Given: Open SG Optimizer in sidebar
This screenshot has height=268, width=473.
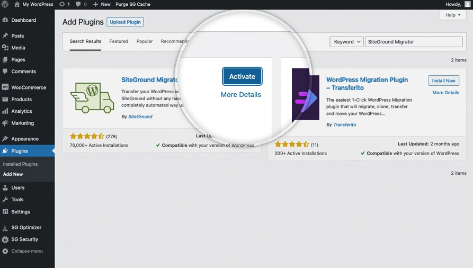Looking at the screenshot, I should pyautogui.click(x=26, y=227).
